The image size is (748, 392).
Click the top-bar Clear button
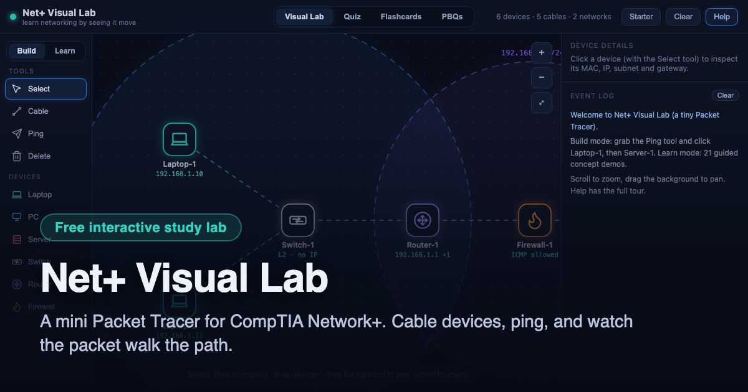pos(683,17)
